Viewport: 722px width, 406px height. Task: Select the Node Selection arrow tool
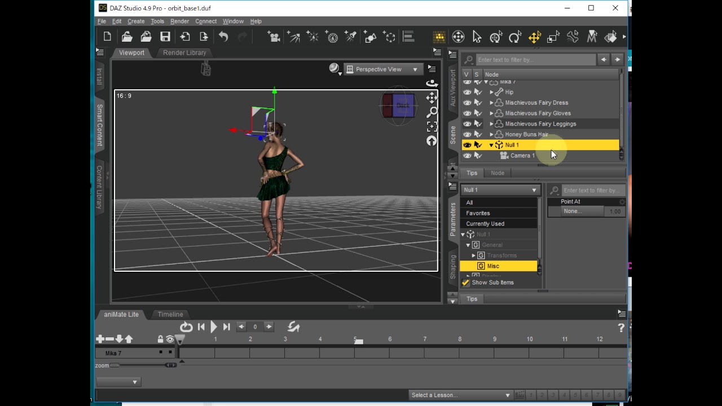(477, 37)
